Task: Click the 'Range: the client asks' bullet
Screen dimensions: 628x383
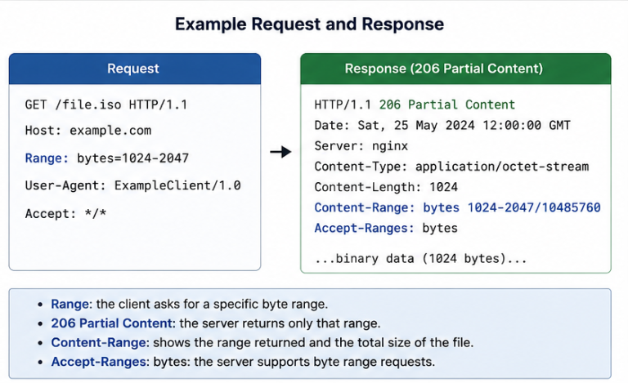Action: coord(189,305)
